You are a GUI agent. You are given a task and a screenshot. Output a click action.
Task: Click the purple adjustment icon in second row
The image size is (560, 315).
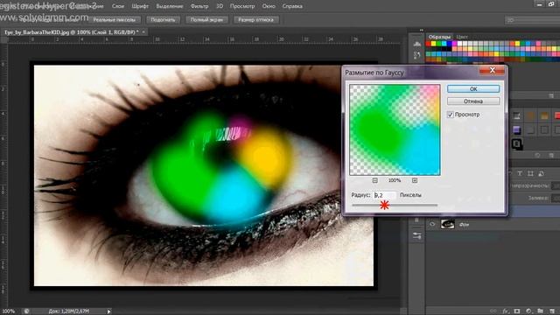pos(517,129)
